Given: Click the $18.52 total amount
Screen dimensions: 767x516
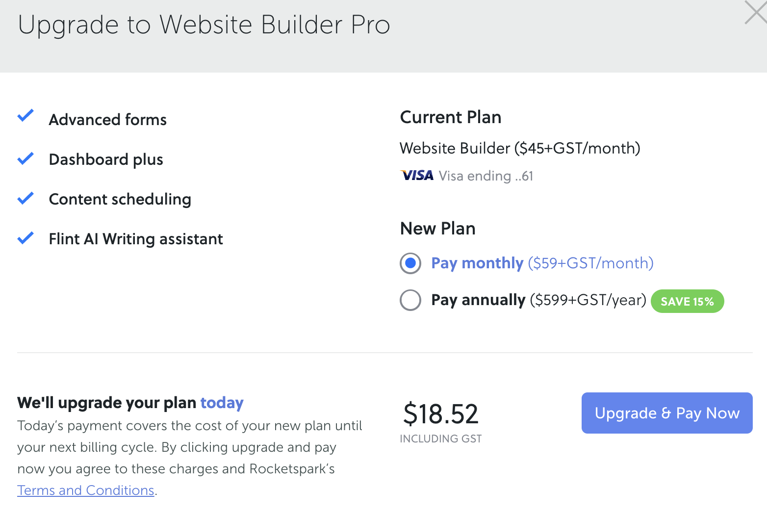Looking at the screenshot, I should 440,414.
